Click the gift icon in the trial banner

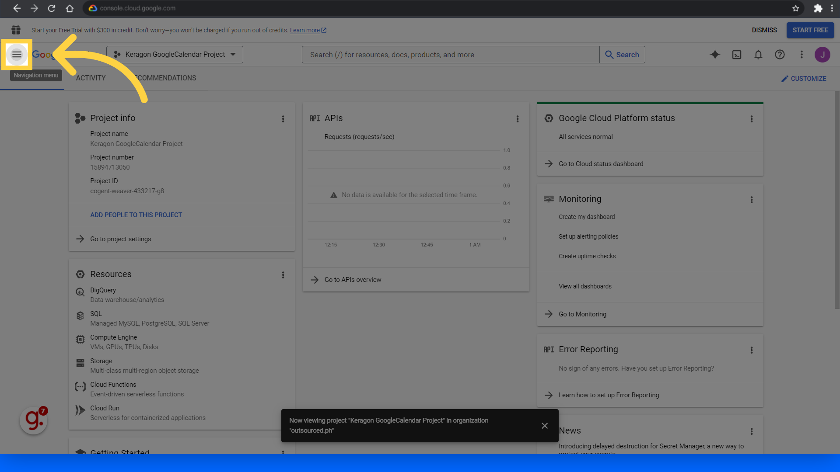(16, 30)
